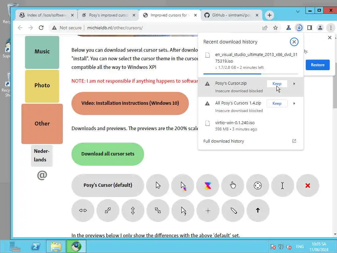
Task: Open full download history external icon
Action: coord(294,141)
